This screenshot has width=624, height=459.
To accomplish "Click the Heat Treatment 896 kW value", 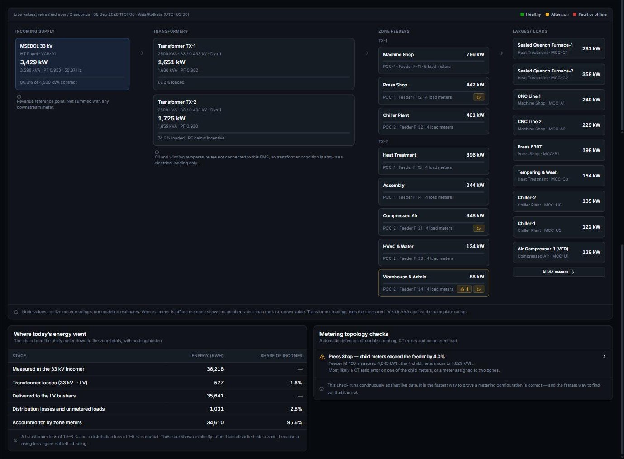I will (x=475, y=155).
